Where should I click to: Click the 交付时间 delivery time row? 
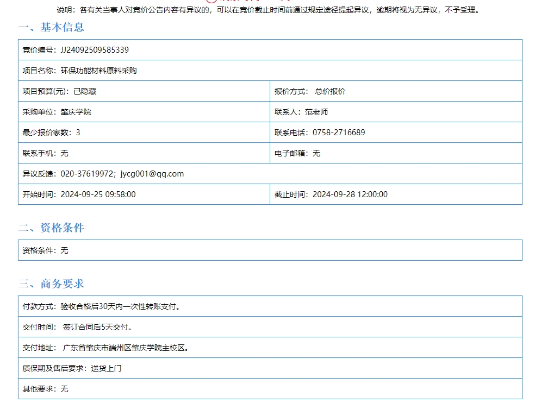pos(78,327)
